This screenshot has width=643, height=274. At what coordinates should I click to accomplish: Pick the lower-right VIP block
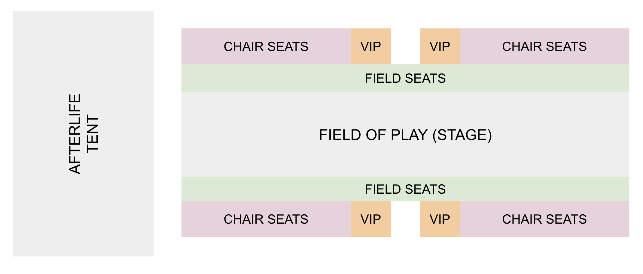(x=440, y=219)
